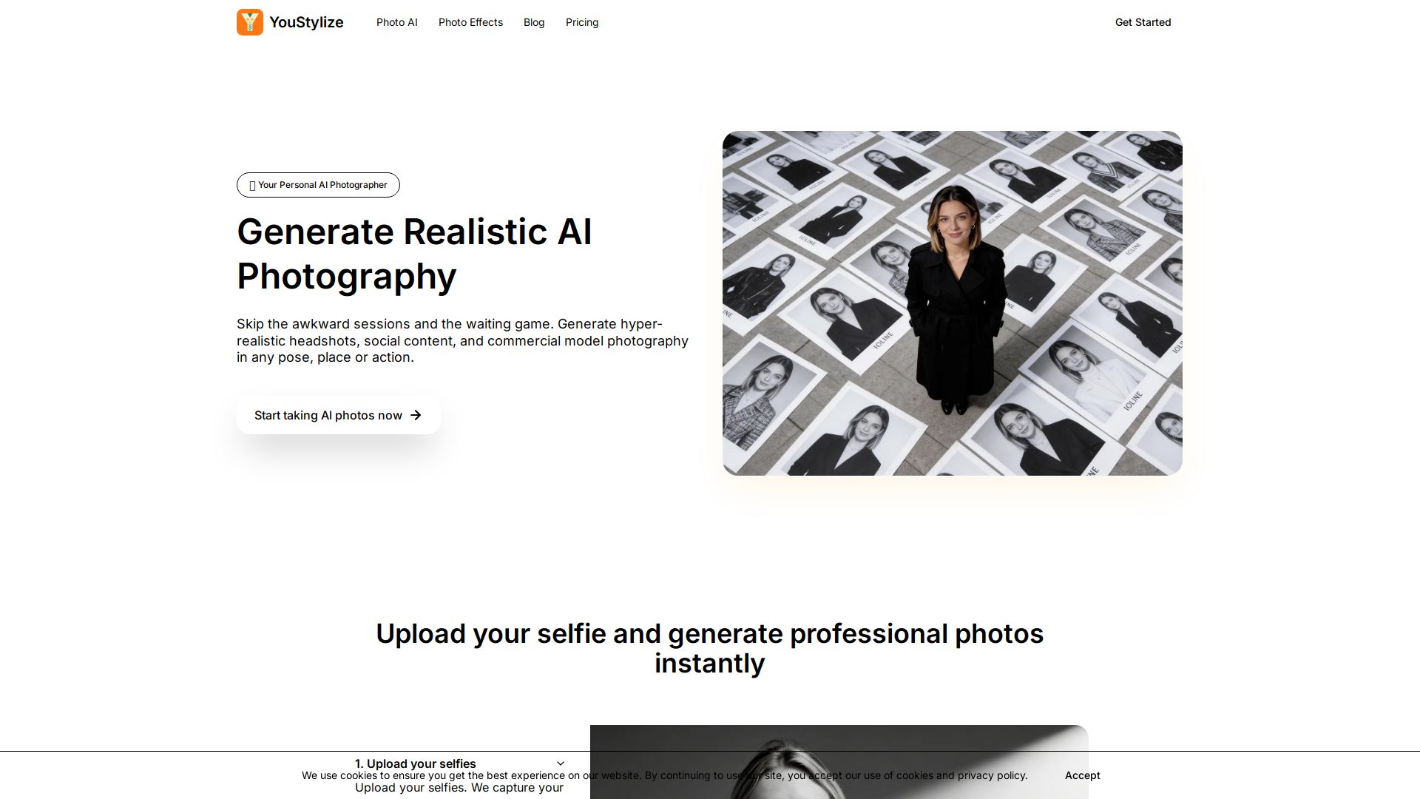Click the 'Generate Realistic AI Photography' headline
Viewport: 1420px width, 799px height.
(414, 254)
